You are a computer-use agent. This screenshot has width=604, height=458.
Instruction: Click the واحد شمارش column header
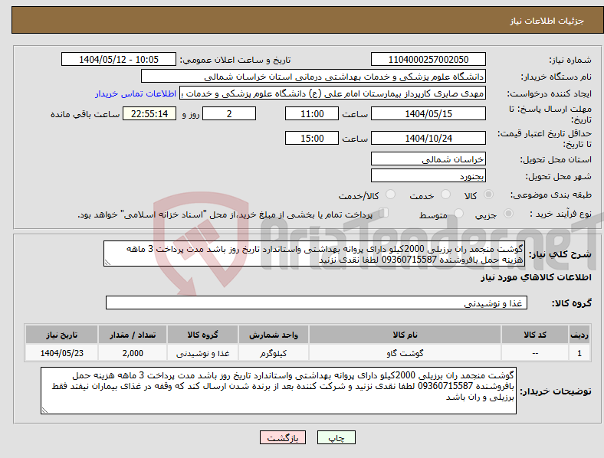(x=273, y=335)
